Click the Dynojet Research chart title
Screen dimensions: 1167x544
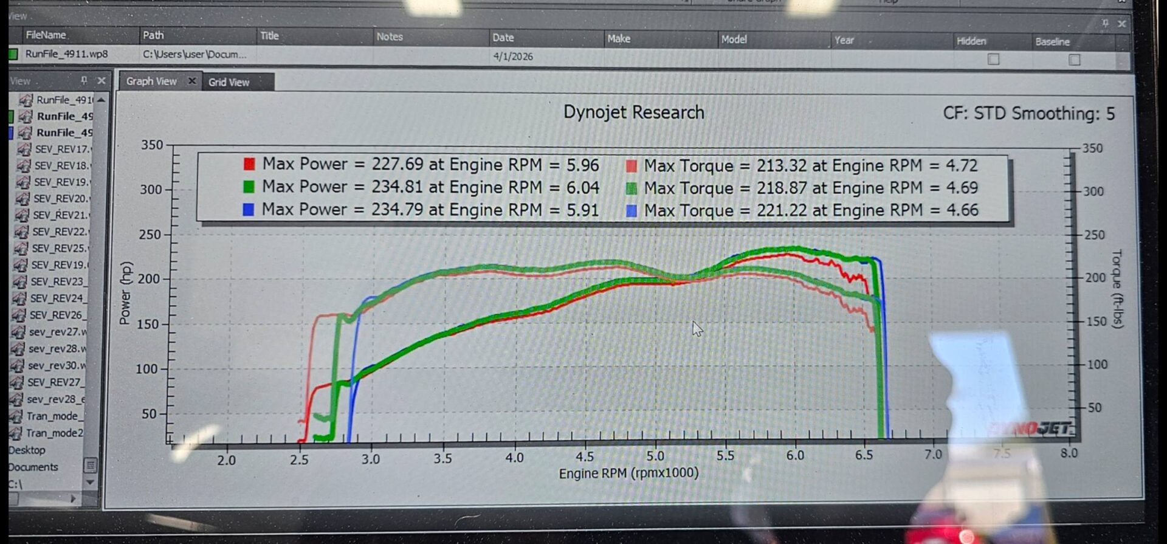point(634,112)
